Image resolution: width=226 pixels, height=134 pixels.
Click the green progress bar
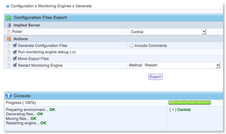(x=189, y=103)
